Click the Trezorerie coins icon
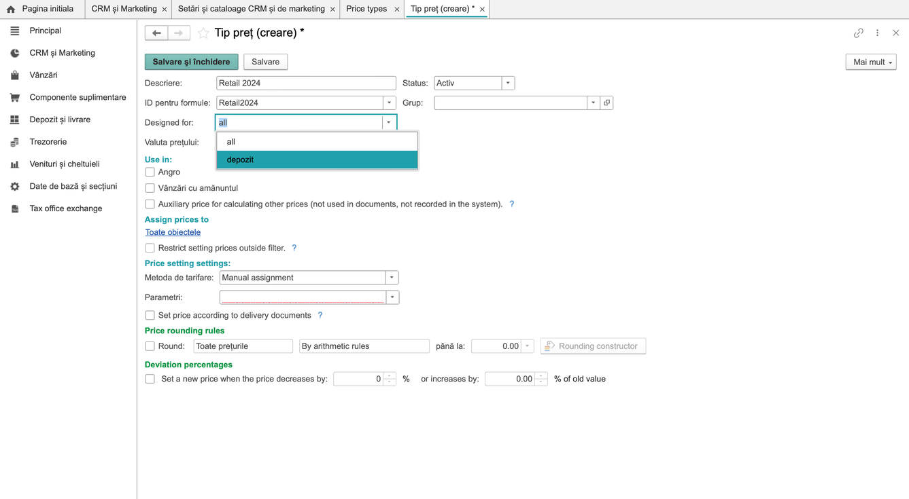 [x=15, y=142]
